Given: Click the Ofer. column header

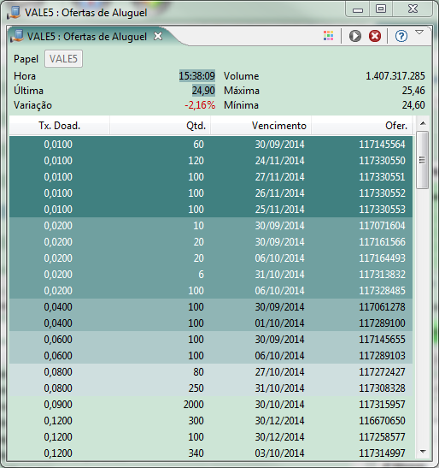Looking at the screenshot, I should pos(362,126).
